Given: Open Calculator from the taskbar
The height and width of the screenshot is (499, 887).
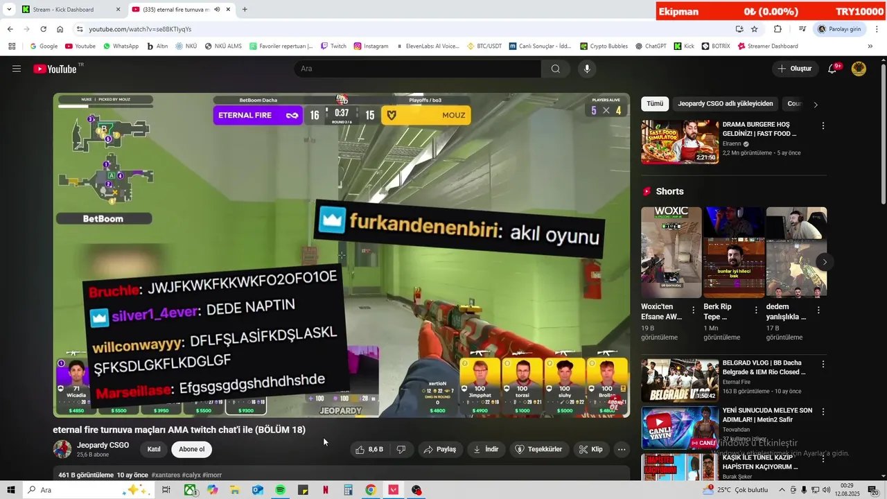Looking at the screenshot, I should [x=349, y=490].
